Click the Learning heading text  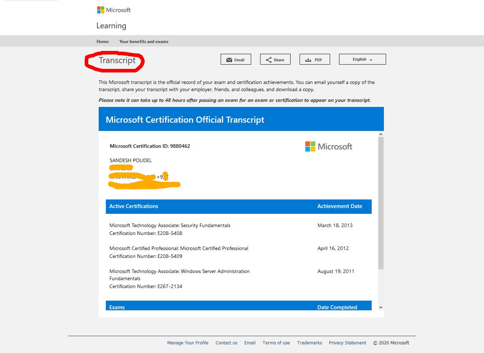(111, 26)
